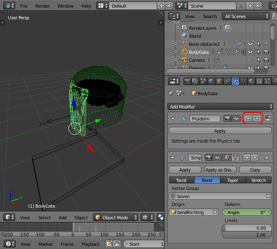This screenshot has width=277, height=249.
Task: Expand the Body-obstacle2 outliner row
Action: click(176, 44)
